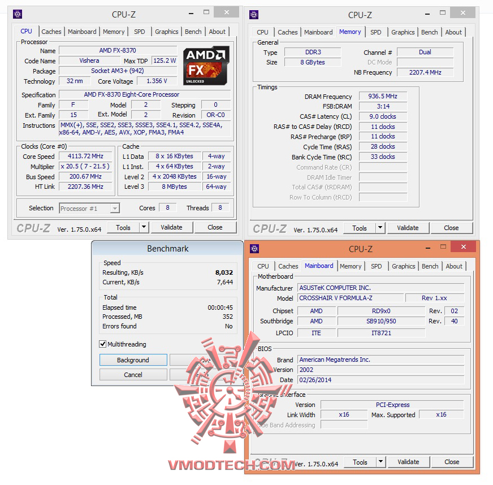This screenshot has height=485, width=493.
Task: Click Resulting speed value 8,032
Action: [x=224, y=272]
